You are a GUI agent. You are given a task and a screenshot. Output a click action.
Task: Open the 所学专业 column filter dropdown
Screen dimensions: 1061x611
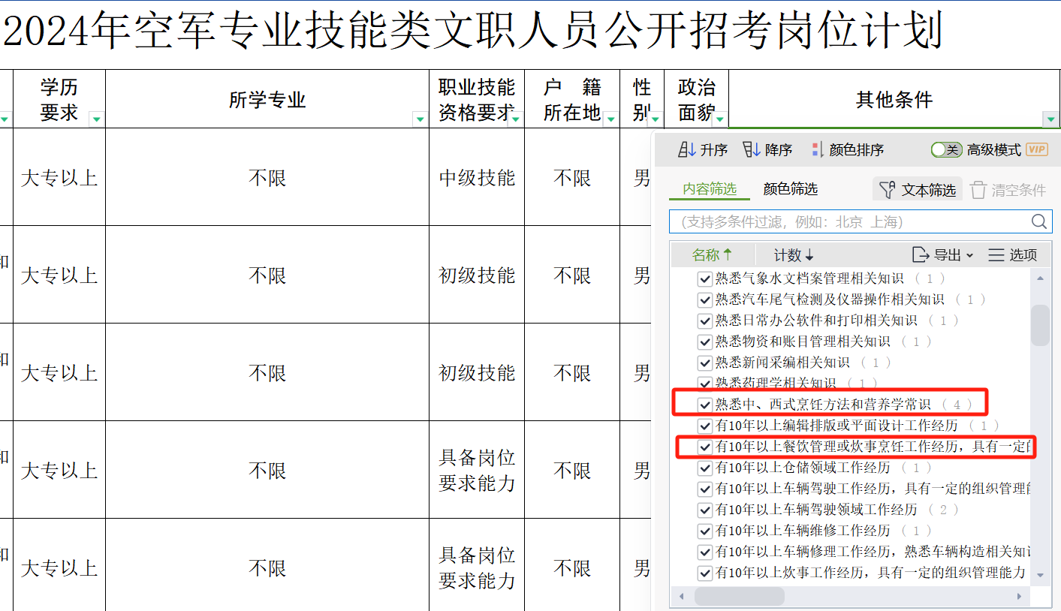(420, 119)
